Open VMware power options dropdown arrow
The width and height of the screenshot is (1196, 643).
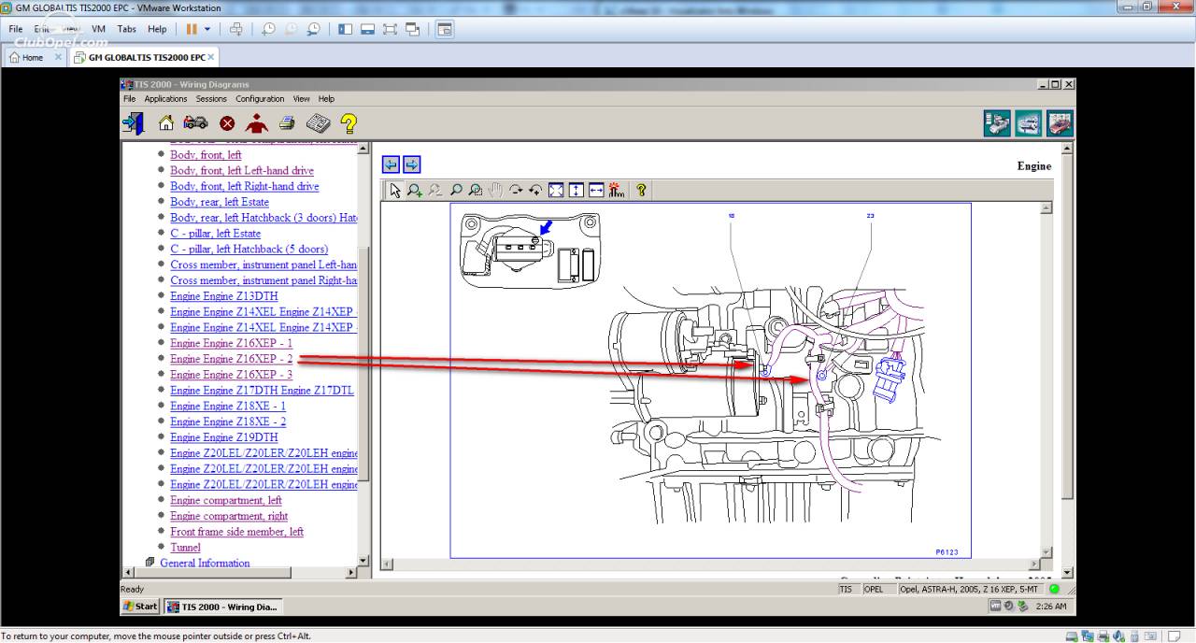point(207,29)
